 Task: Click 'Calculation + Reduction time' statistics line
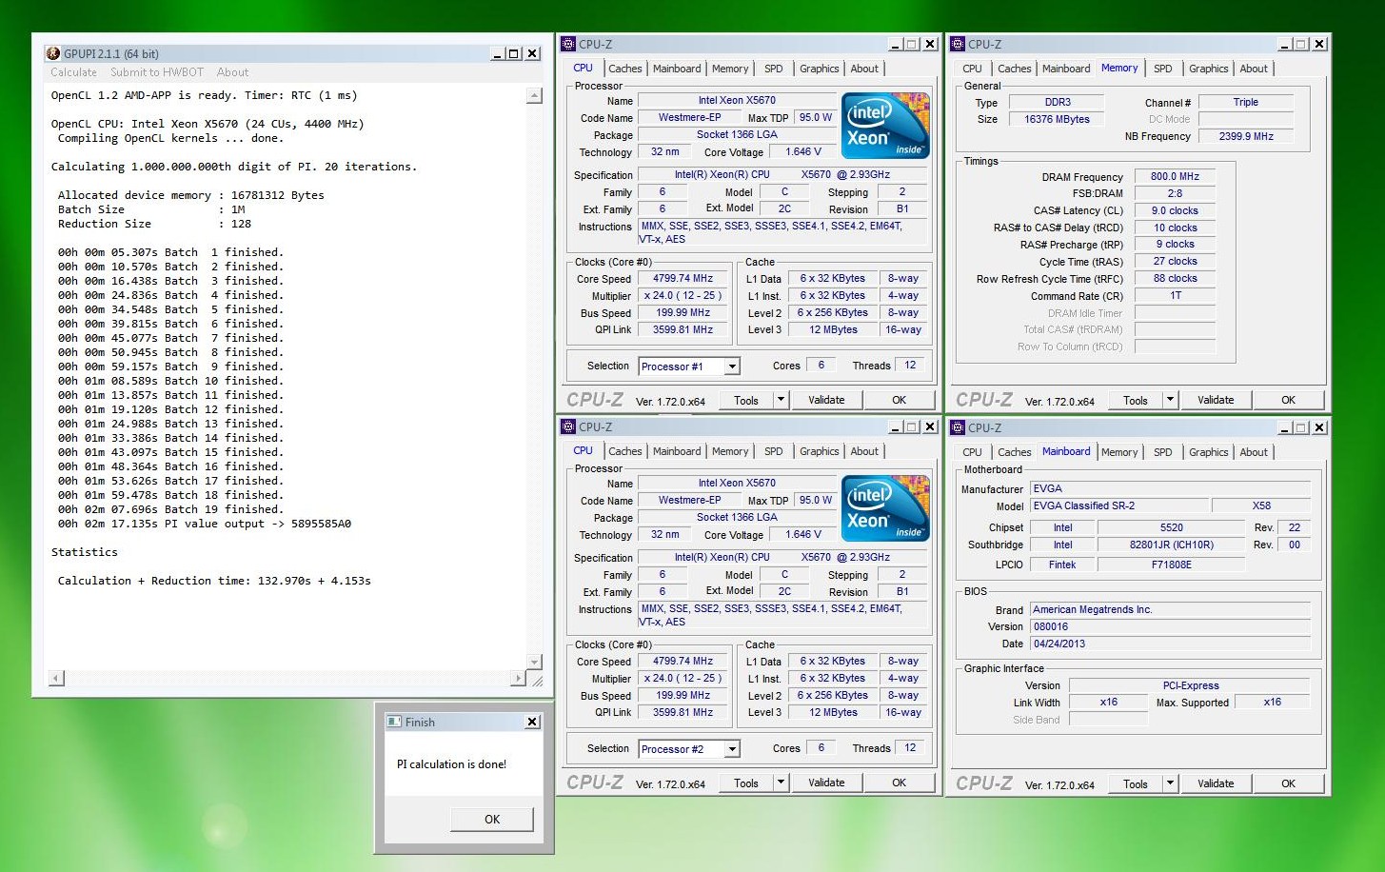[214, 581]
